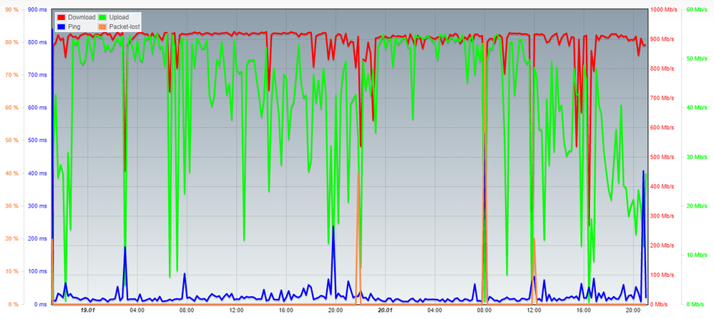Image resolution: width=714 pixels, height=319 pixels.
Task: Click the 0 ms ping axis label
Action: pyautogui.click(x=40, y=304)
